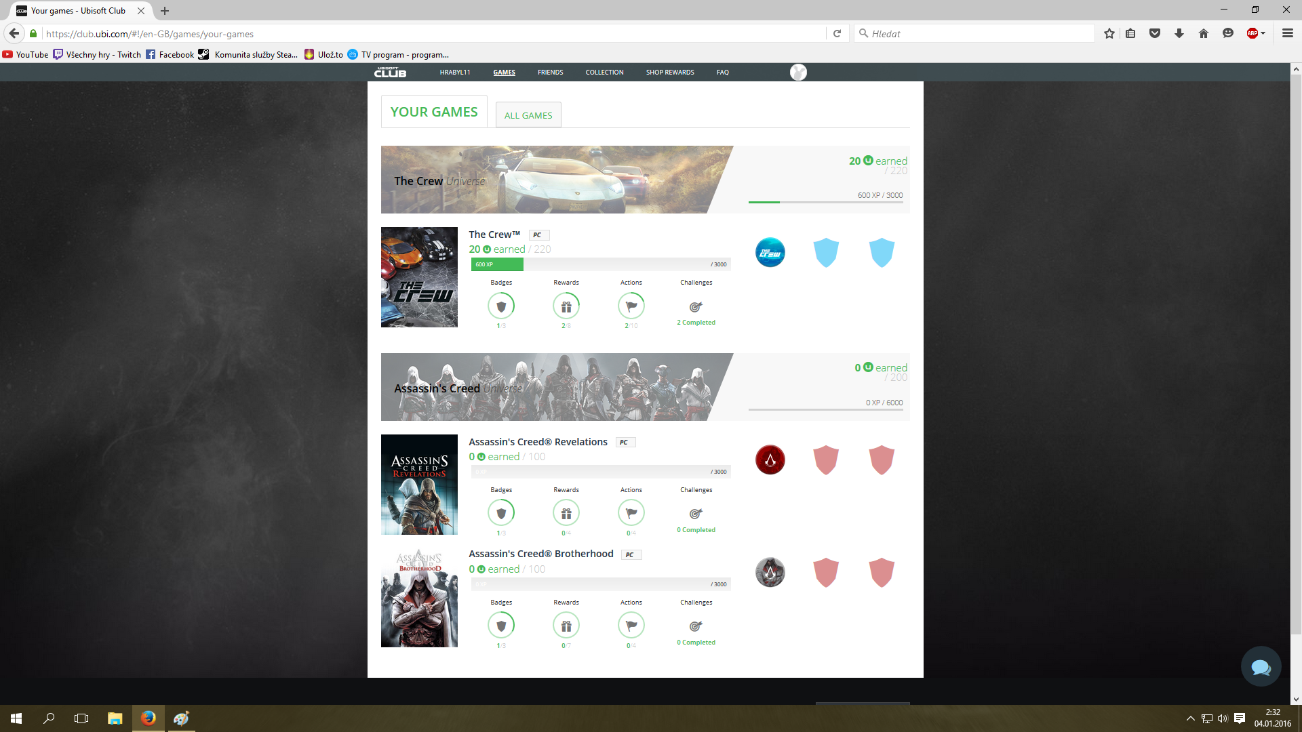Expand Windows system tray hidden icons
The image size is (1302, 732).
click(1190, 718)
